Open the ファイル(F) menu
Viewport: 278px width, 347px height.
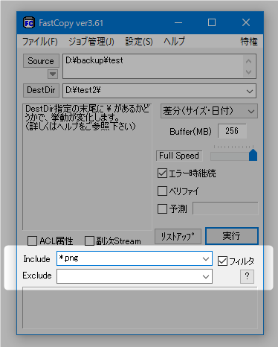click(40, 41)
